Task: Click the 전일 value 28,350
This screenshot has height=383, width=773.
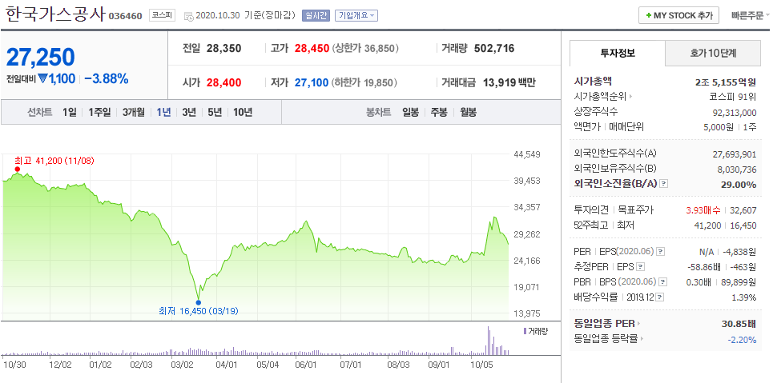Action: point(223,48)
